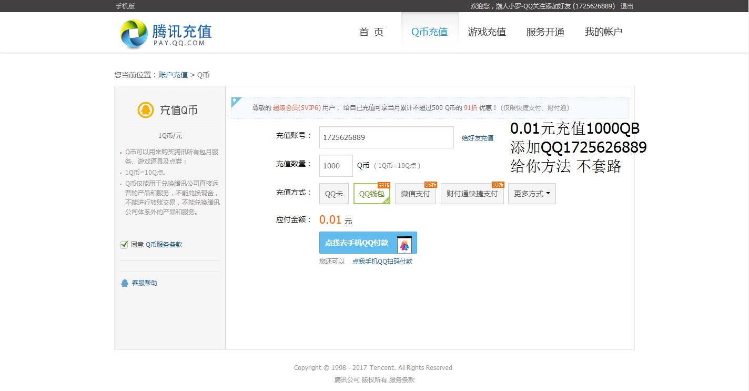The image size is (749, 391).
Task: Open the 账户充值 breadcrumb link
Action: tap(173, 75)
